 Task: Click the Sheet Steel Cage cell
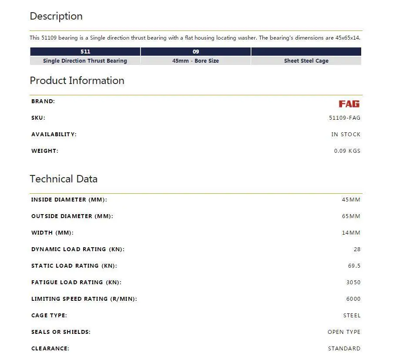point(306,61)
